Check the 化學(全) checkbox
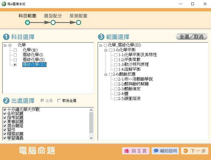Image resolution: width=211 pixels, height=160 pixels. tap(15, 50)
